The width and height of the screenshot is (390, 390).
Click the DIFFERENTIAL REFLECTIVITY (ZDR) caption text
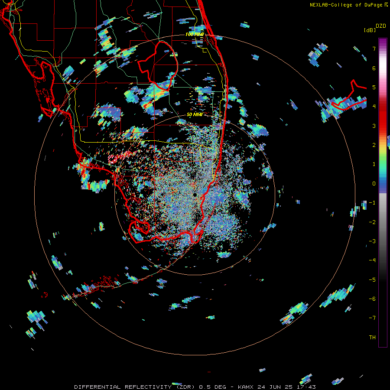(135, 387)
